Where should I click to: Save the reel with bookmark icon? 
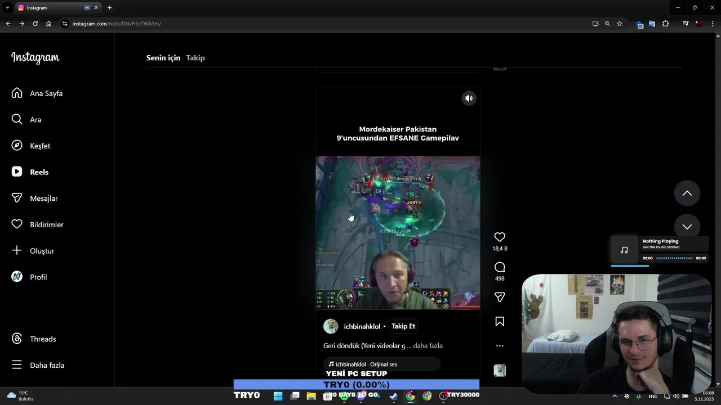click(500, 321)
